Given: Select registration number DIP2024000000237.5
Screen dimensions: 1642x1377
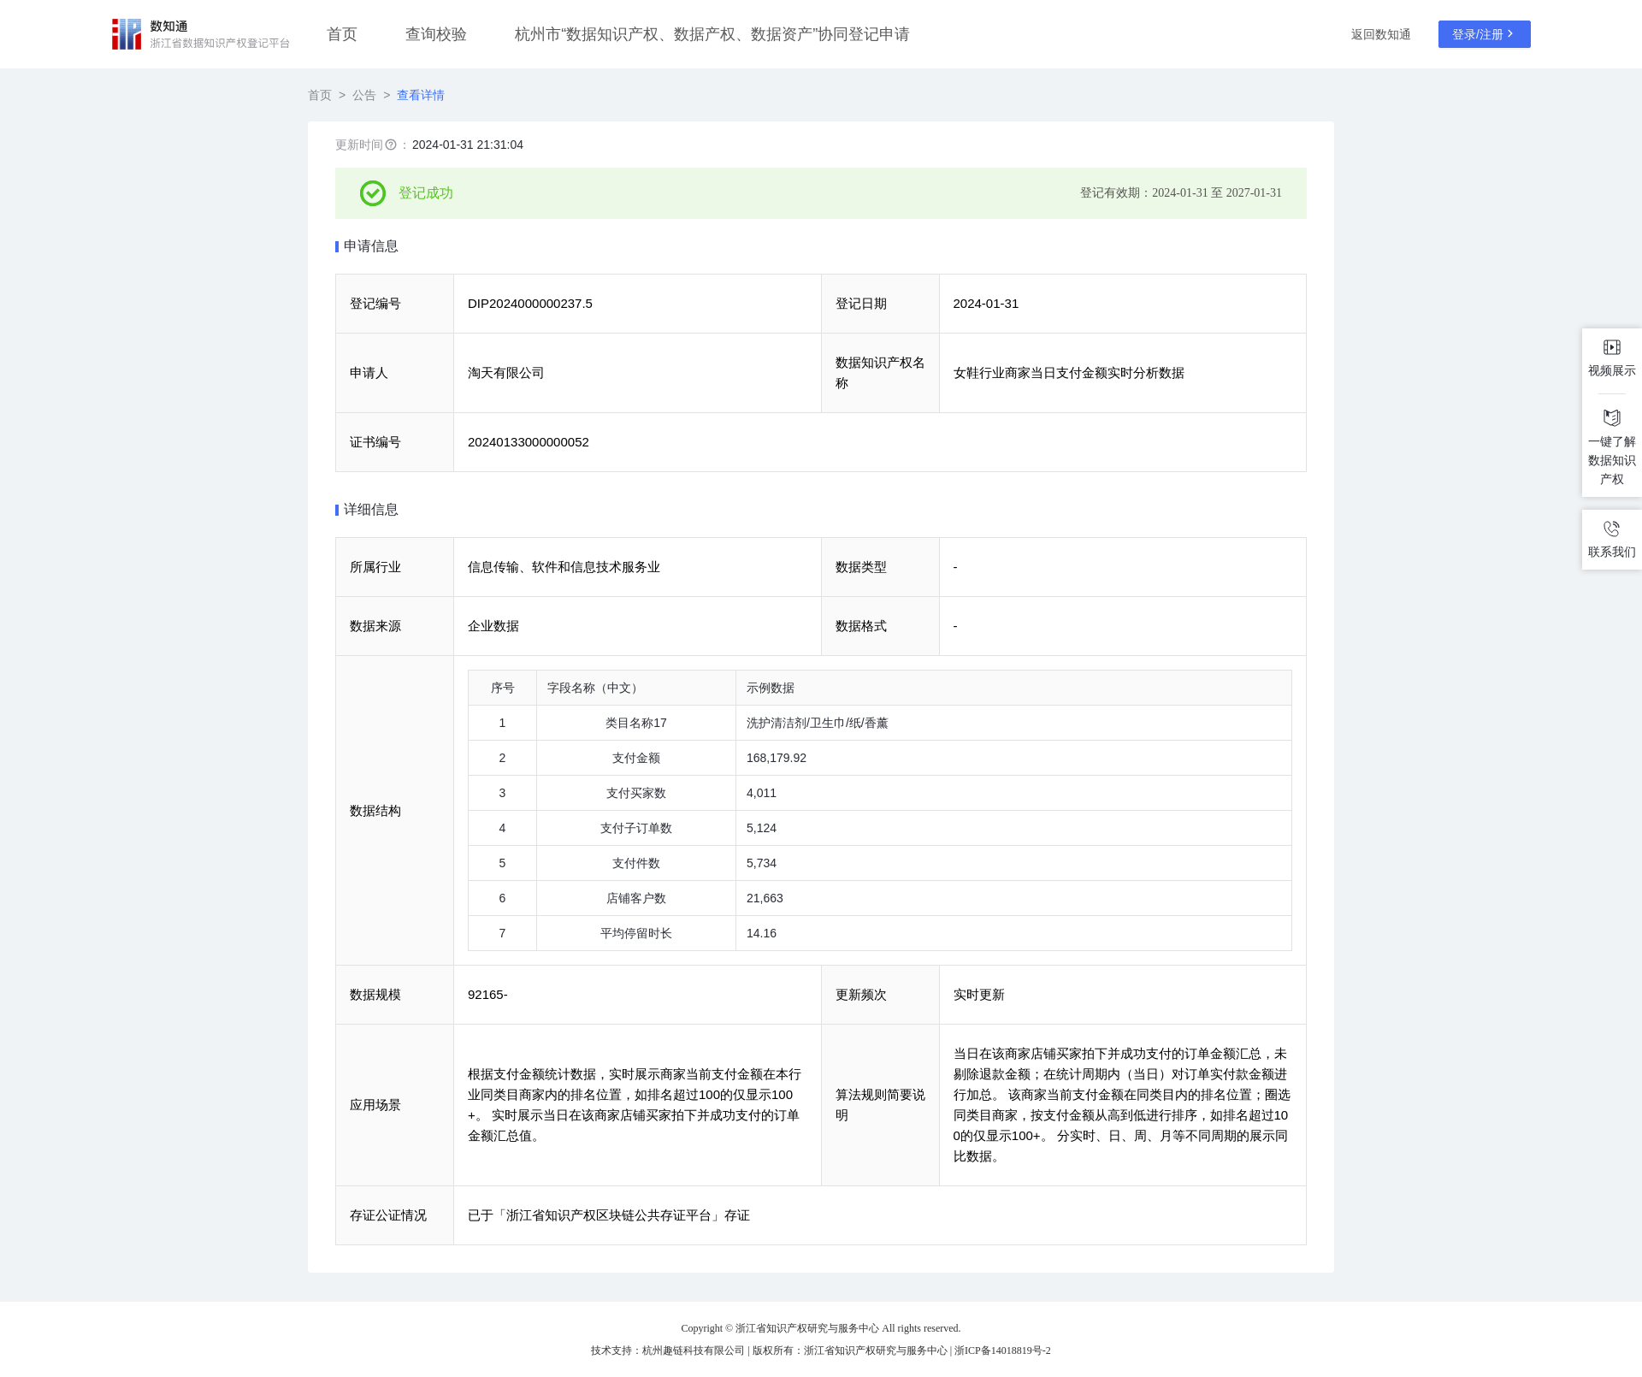Looking at the screenshot, I should 530,304.
